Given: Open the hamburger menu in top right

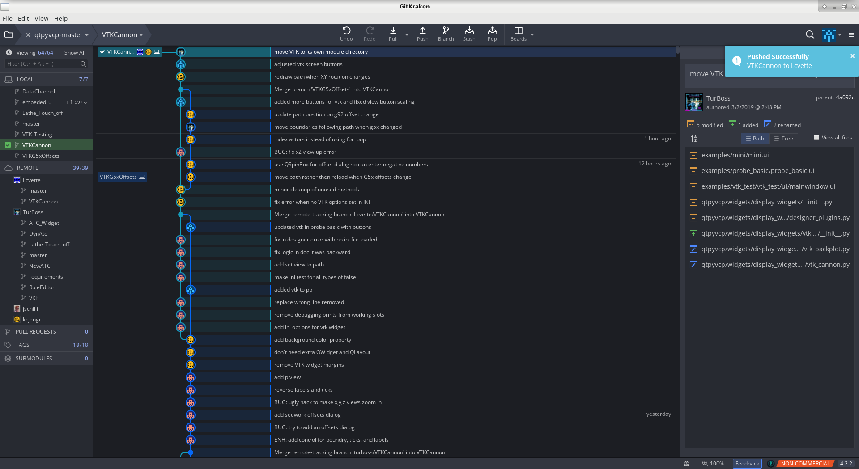Looking at the screenshot, I should point(851,35).
